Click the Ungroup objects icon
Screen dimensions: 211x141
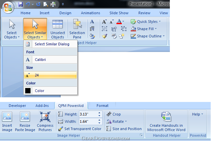pos(124,29)
